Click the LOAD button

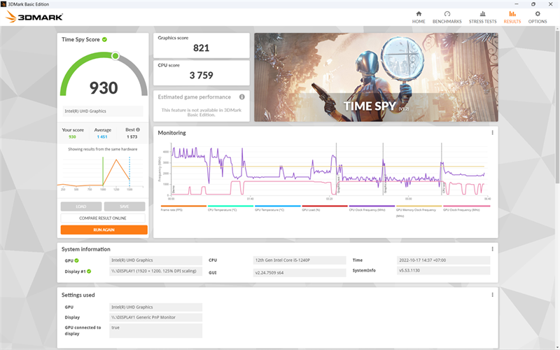[81, 206]
